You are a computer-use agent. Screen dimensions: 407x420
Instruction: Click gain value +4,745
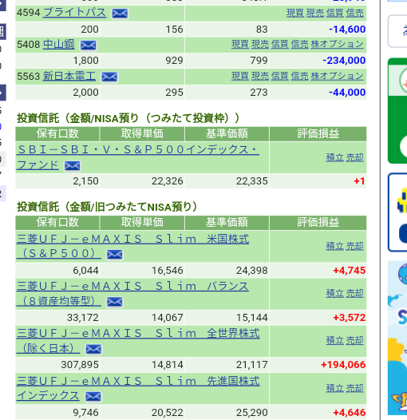point(350,271)
